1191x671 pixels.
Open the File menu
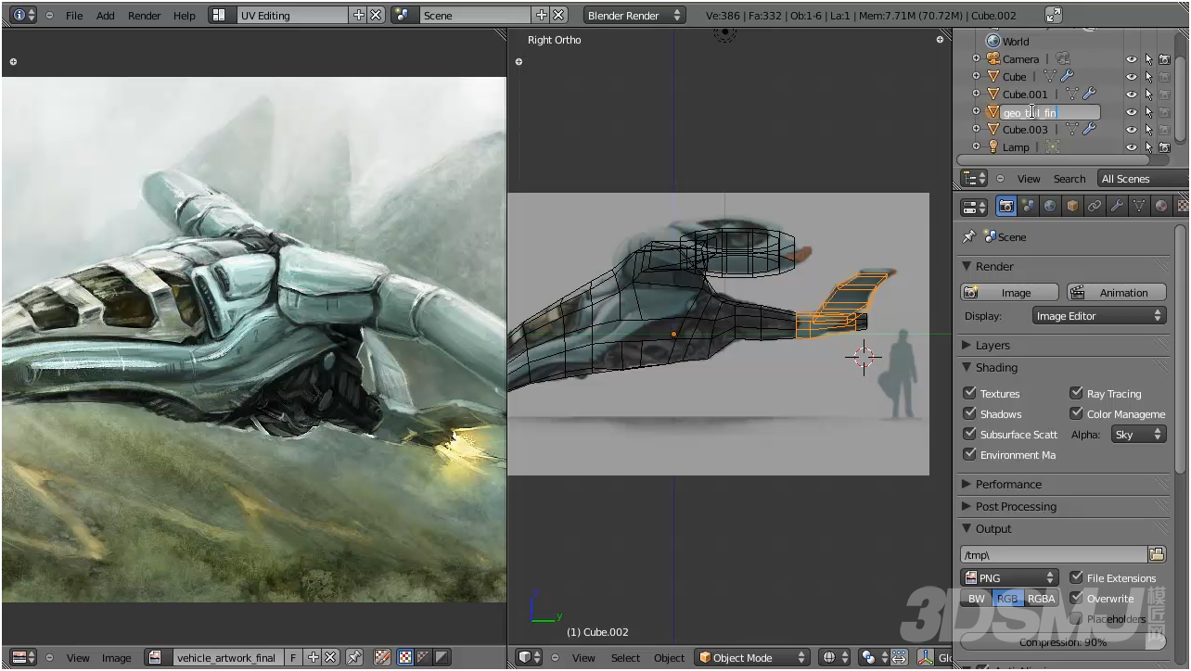click(x=74, y=15)
